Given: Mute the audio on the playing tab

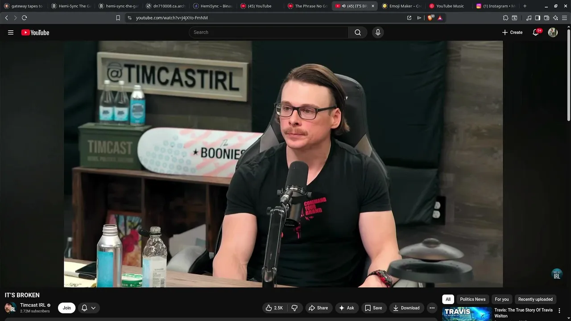Looking at the screenshot, I should [343, 6].
